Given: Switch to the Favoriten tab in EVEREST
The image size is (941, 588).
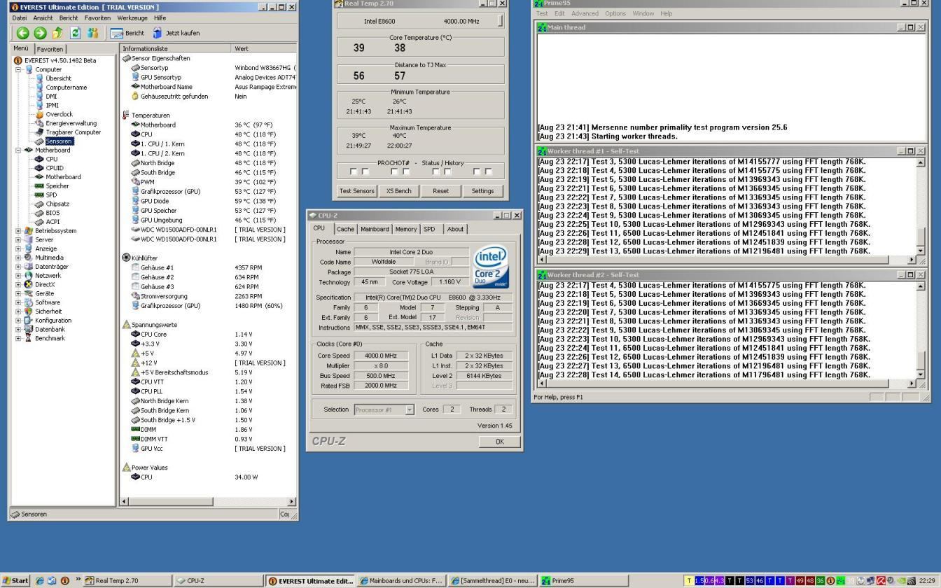Looking at the screenshot, I should (50, 49).
